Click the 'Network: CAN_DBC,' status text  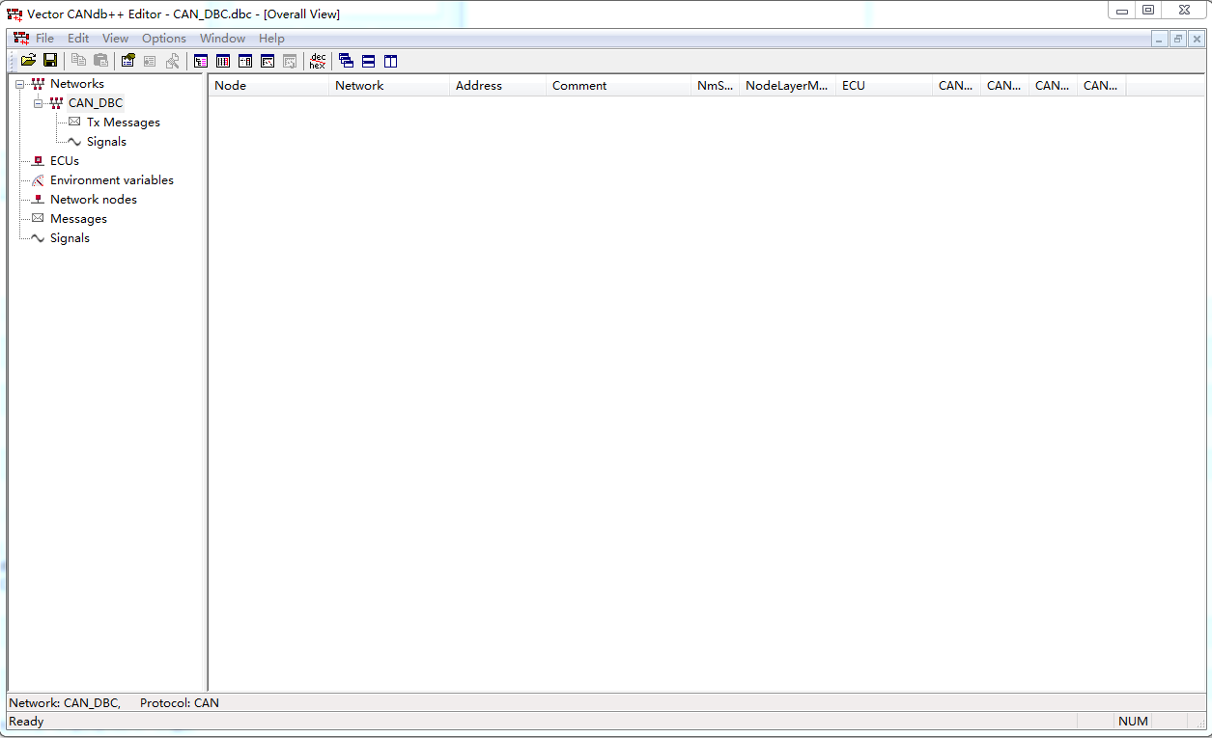coord(65,703)
